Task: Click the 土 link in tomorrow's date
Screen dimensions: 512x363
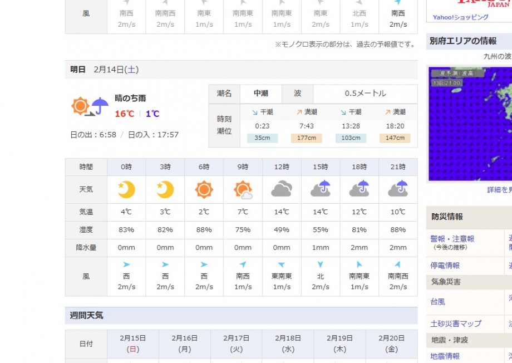Action: 131,70
